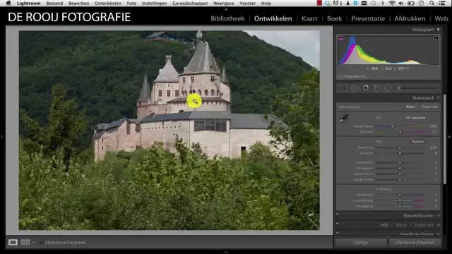Adjust the Belichting slider

click(399, 147)
